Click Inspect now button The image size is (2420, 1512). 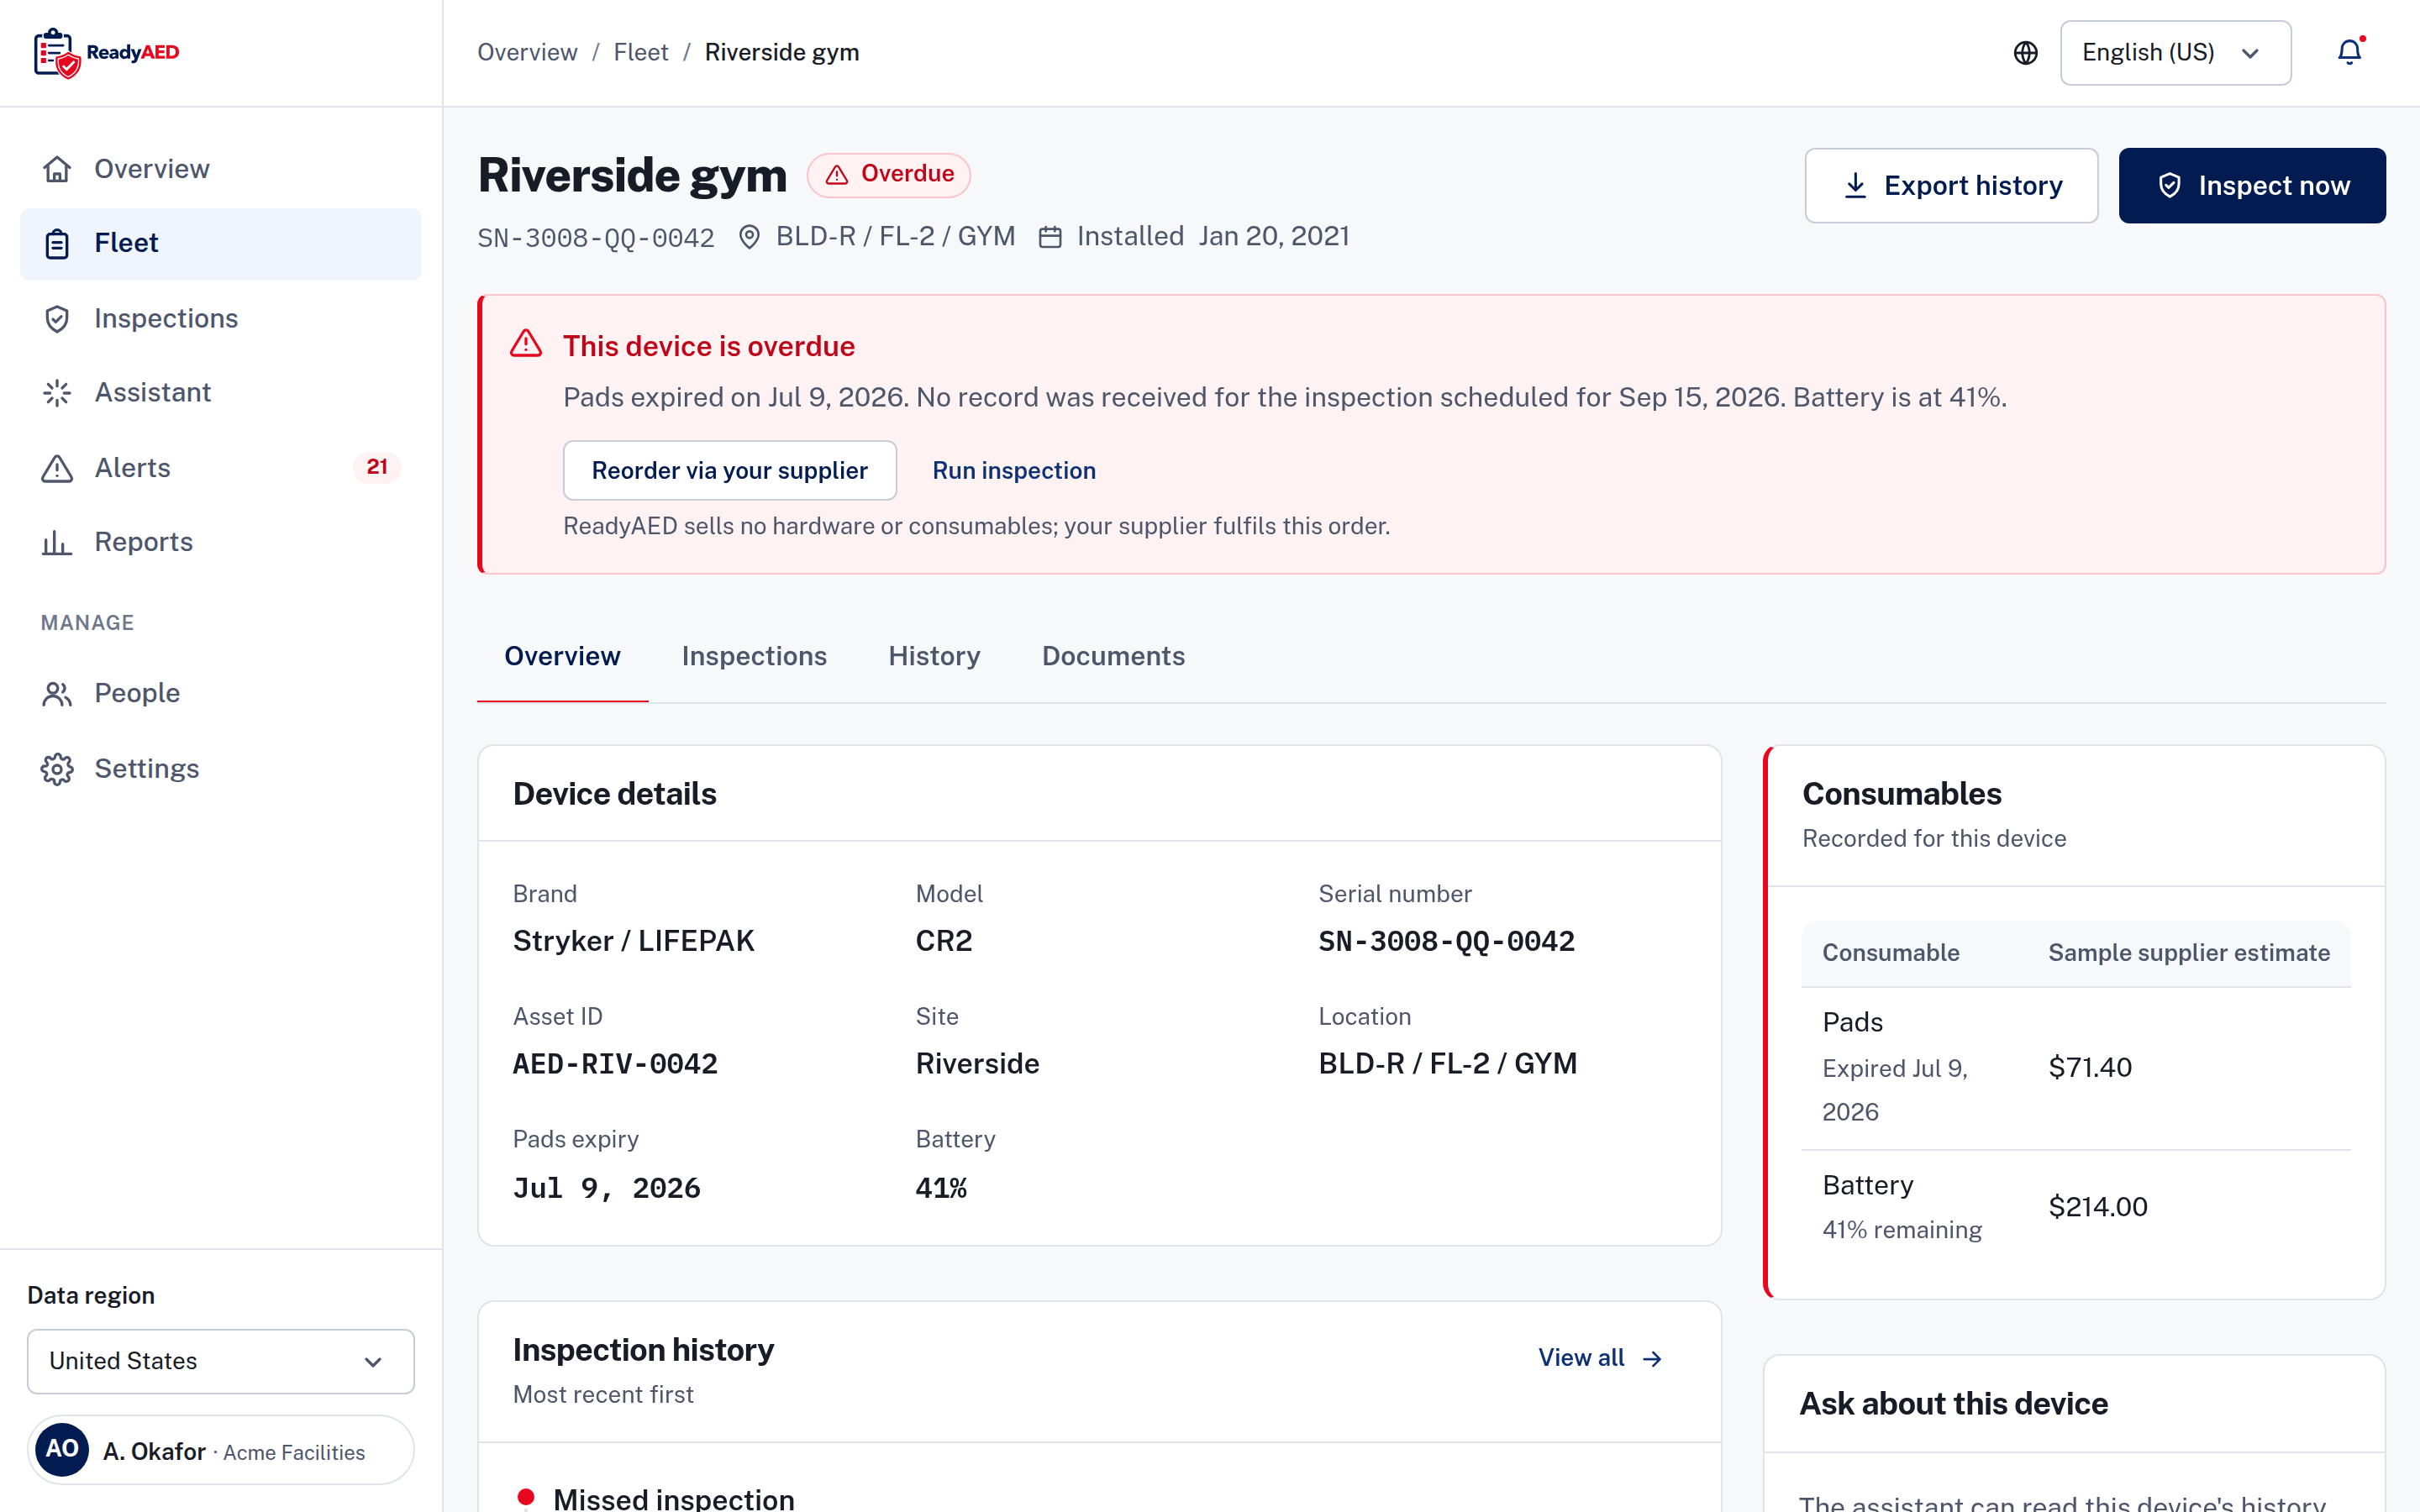[2252, 186]
